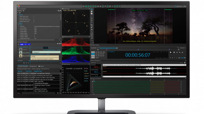This screenshot has height=114, width=204.
Task: Click the magnifier zoom icon in Player Controls
Action: coord(174,58)
